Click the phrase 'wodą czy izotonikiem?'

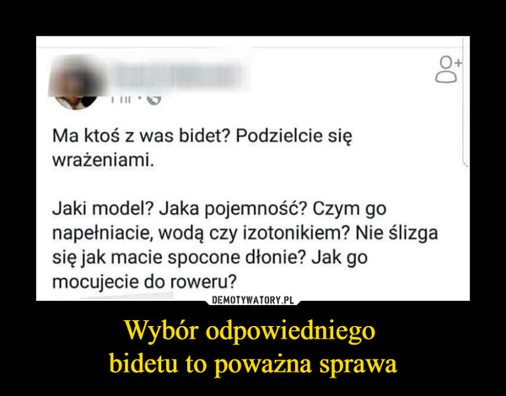pyautogui.click(x=255, y=233)
